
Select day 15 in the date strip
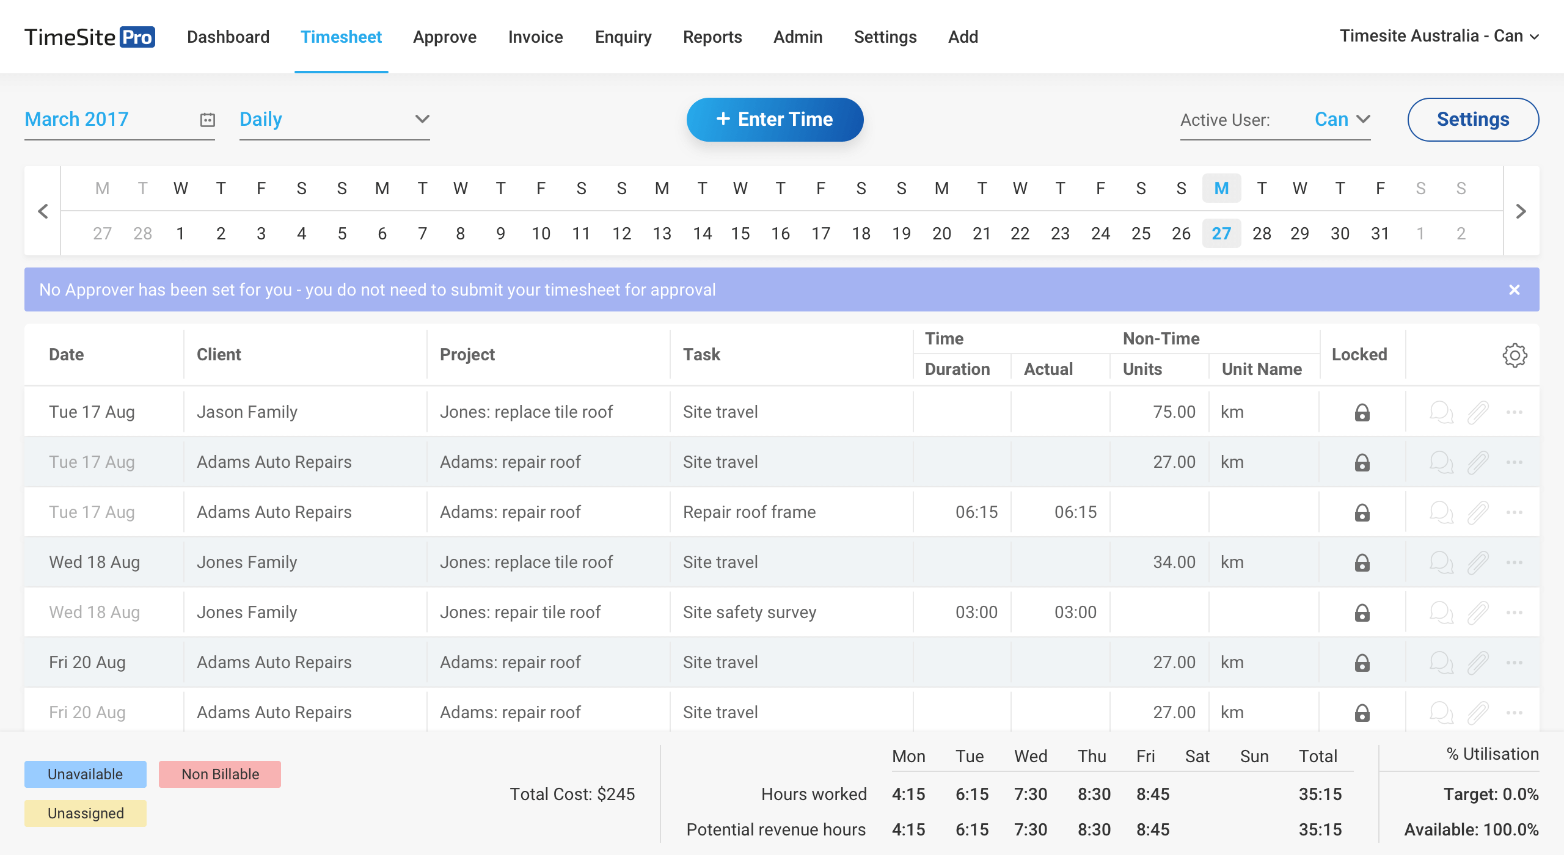pyautogui.click(x=740, y=233)
